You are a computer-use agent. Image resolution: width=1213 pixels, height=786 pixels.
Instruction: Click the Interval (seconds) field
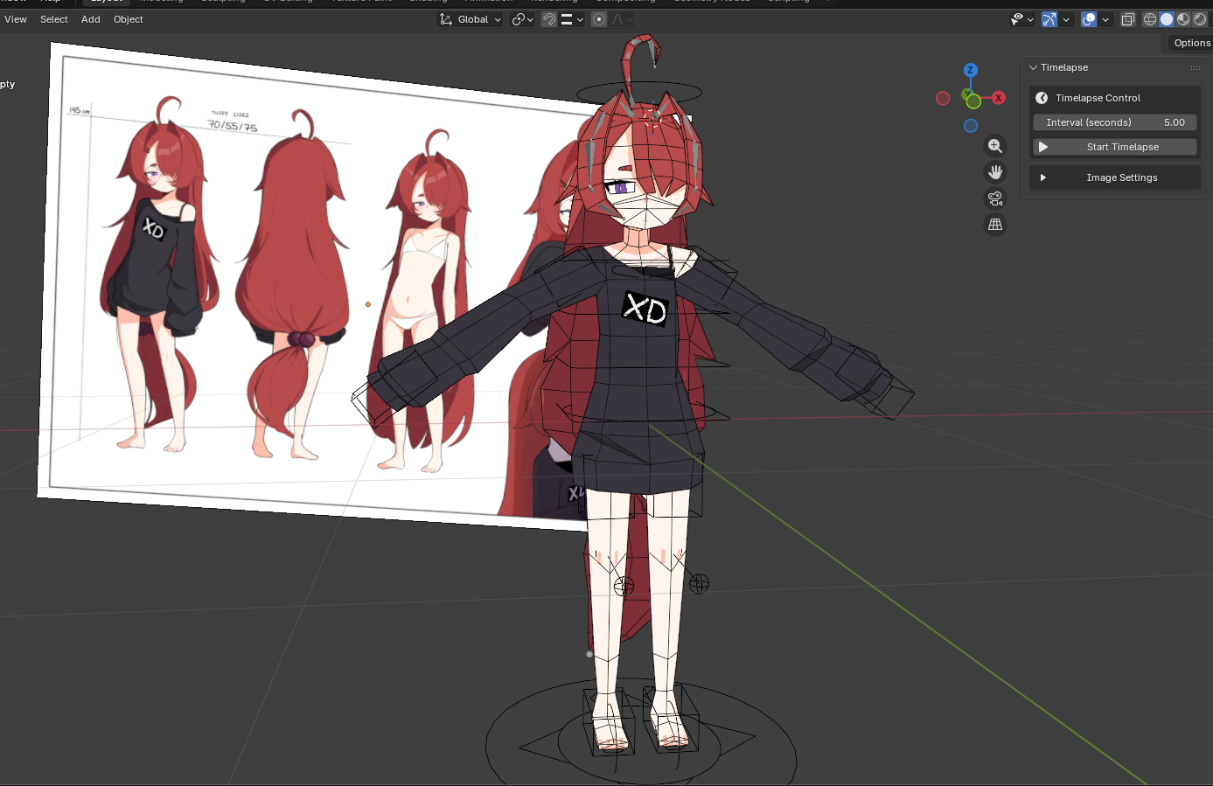click(x=1115, y=122)
